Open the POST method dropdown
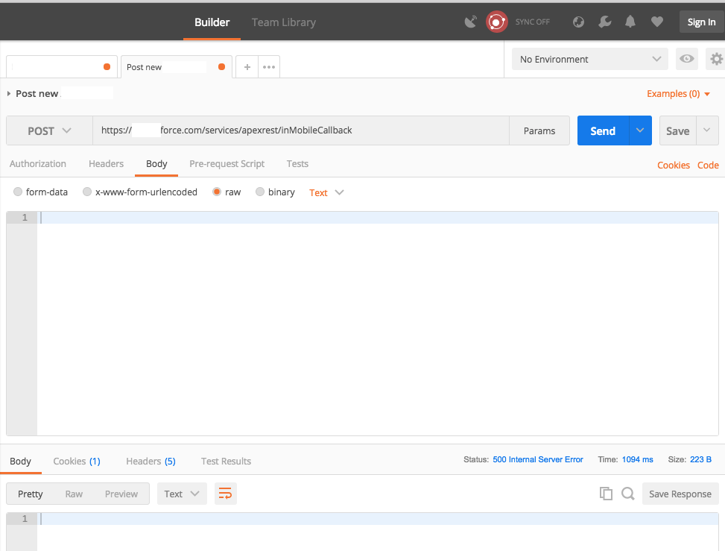Viewport: 725px width, 551px height. pyautogui.click(x=48, y=130)
